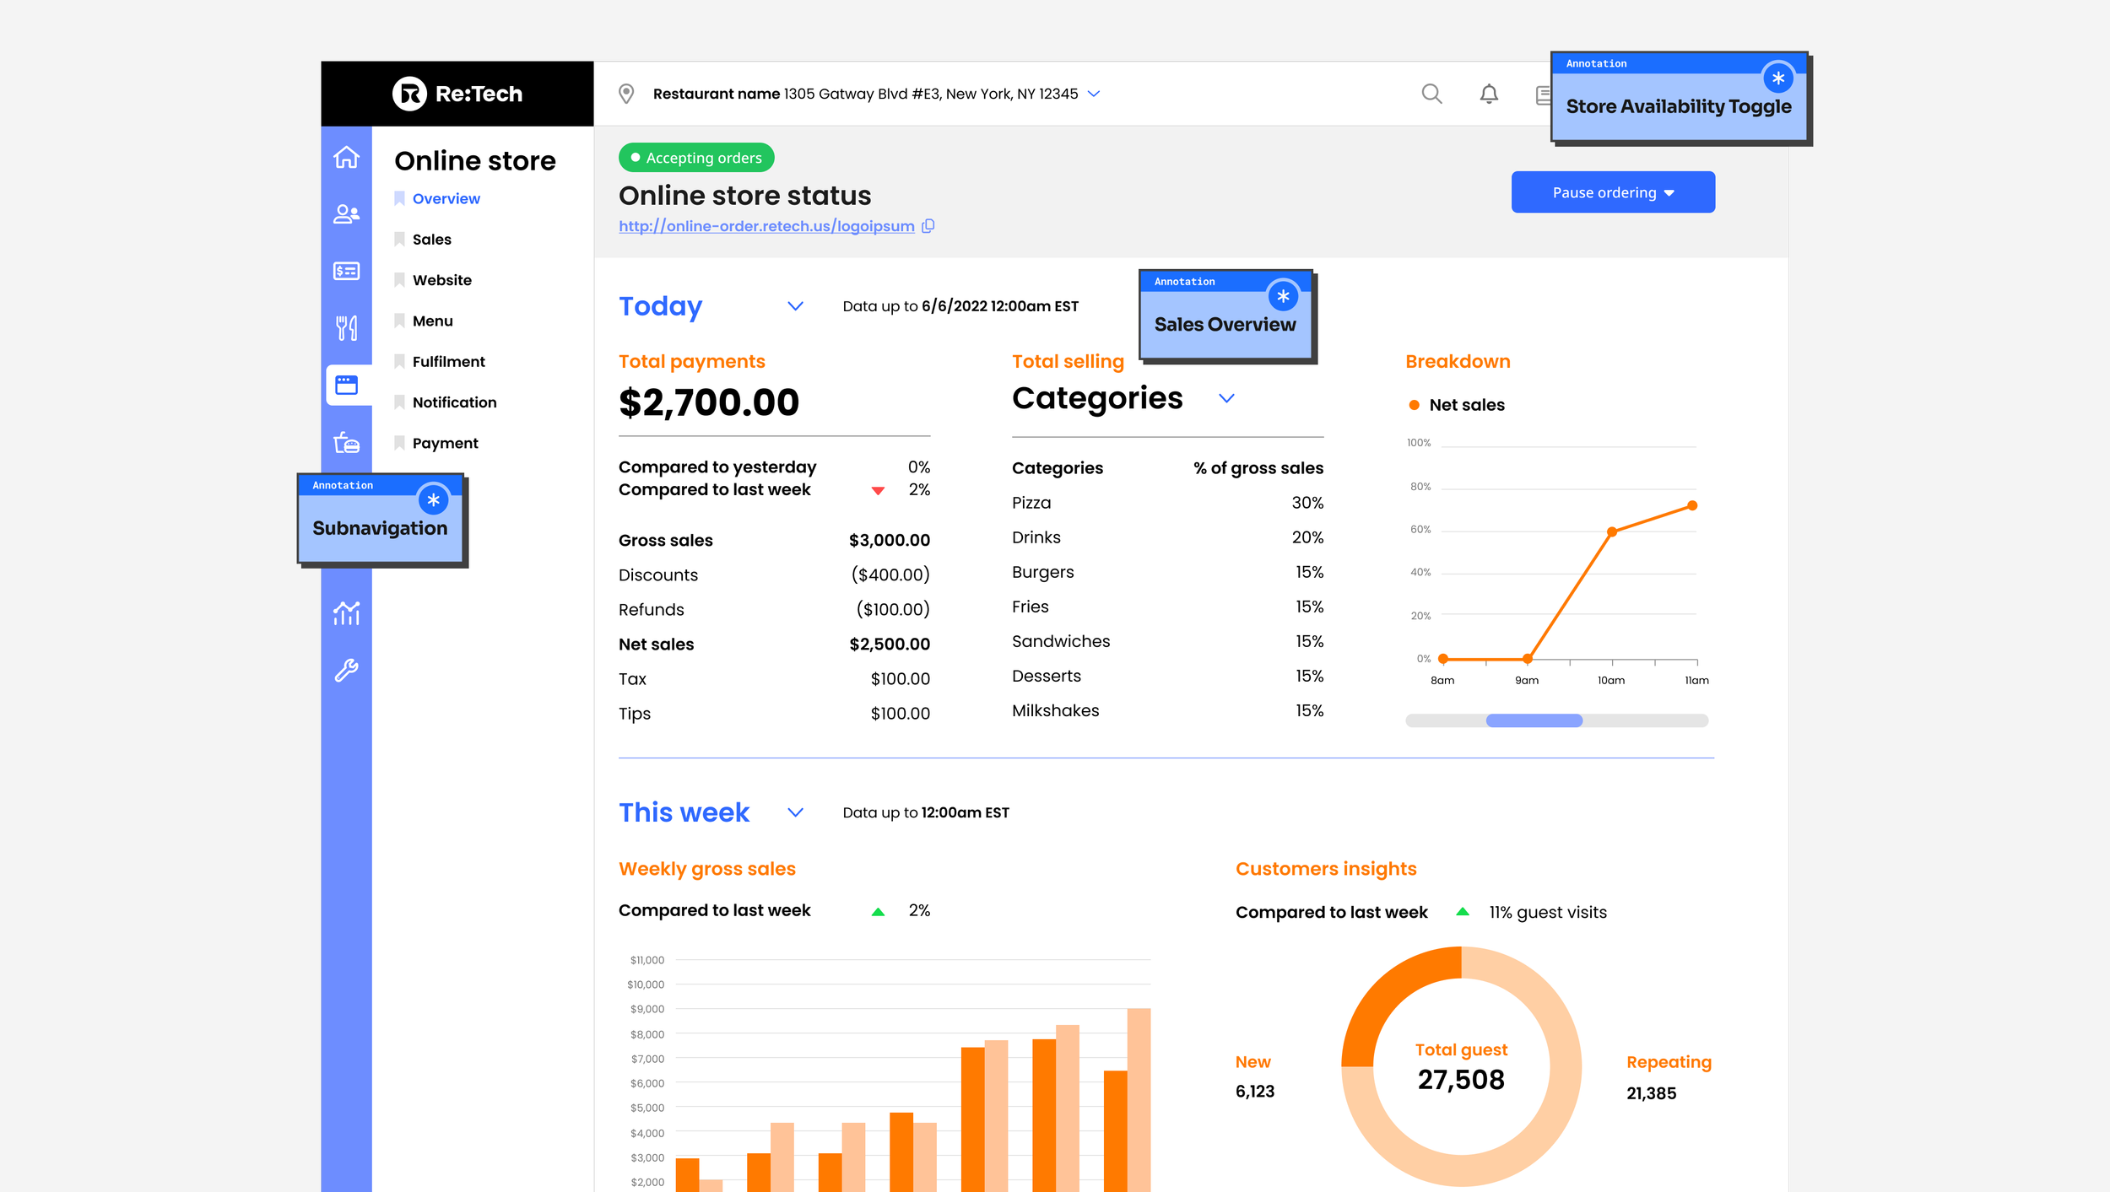
Task: Click the analytics chart sidebar icon
Action: coord(346,613)
